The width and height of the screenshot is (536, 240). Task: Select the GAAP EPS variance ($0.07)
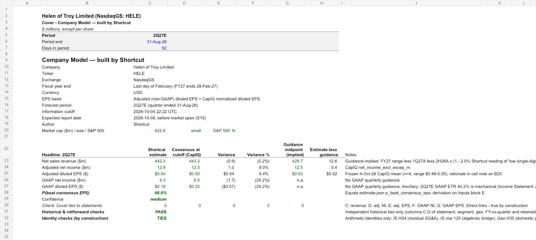(228, 186)
